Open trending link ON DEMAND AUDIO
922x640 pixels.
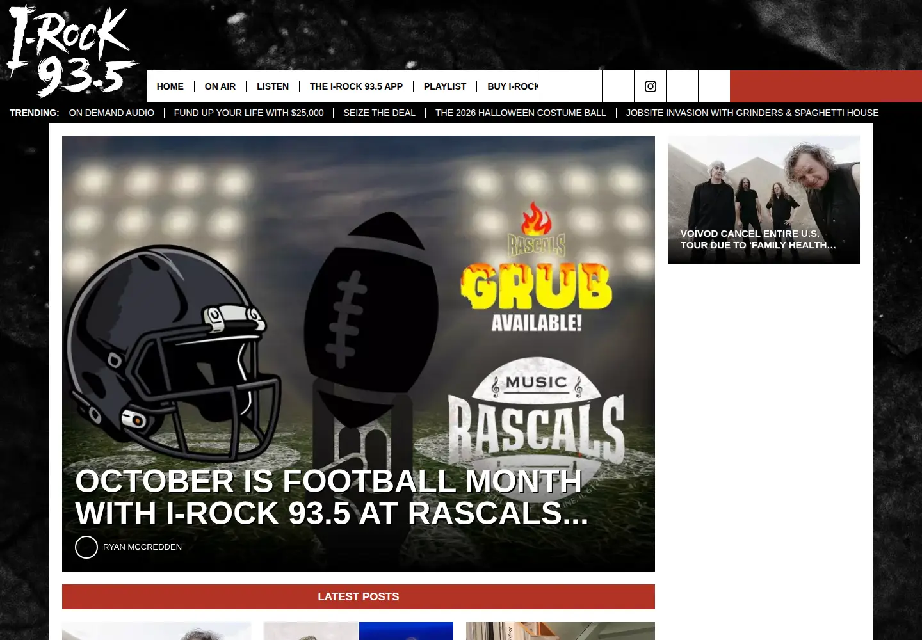tap(111, 113)
